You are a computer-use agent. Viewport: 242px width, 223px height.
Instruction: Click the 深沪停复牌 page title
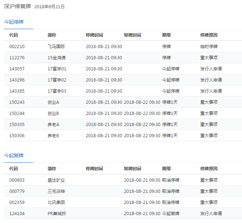point(17,6)
